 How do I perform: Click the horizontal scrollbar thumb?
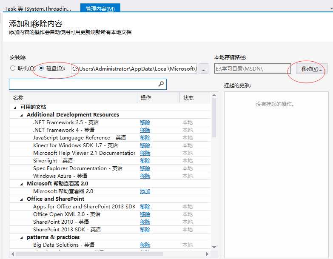pyautogui.click(x=89, y=254)
